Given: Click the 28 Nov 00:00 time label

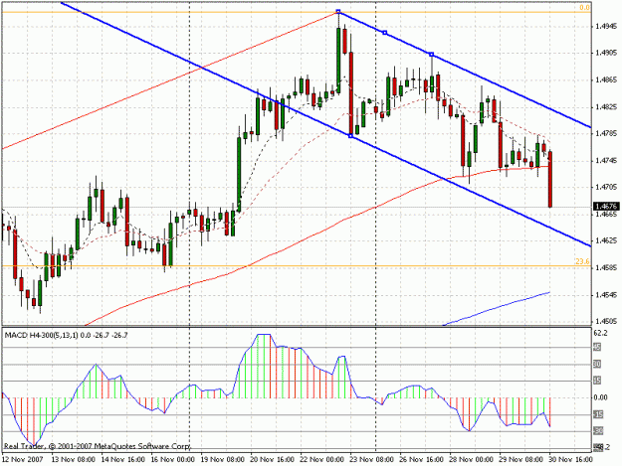Looking at the screenshot, I should (472, 459).
